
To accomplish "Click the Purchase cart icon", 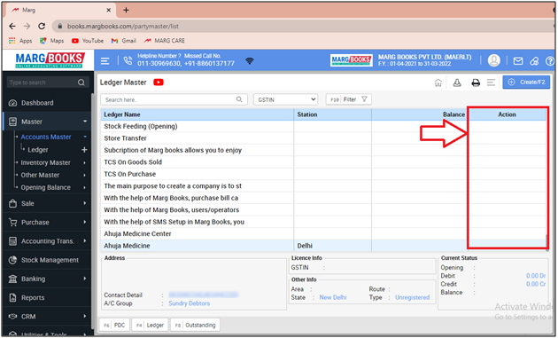I will coord(12,223).
